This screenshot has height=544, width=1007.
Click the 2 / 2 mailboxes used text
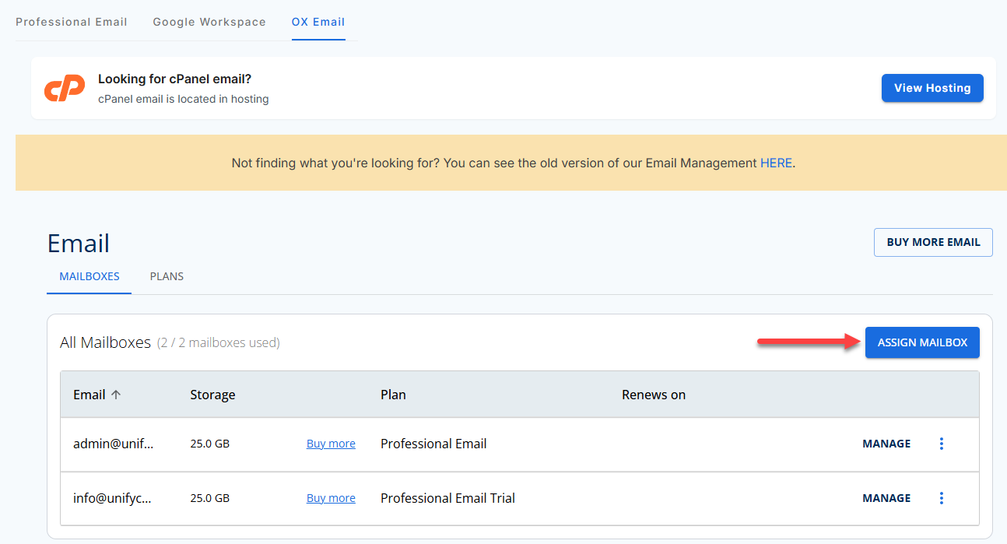[x=219, y=342]
